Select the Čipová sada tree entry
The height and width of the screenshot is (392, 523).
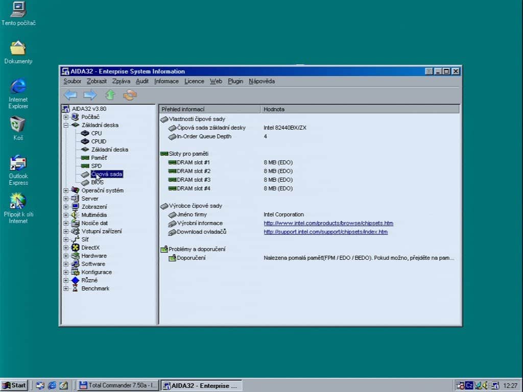(107, 174)
